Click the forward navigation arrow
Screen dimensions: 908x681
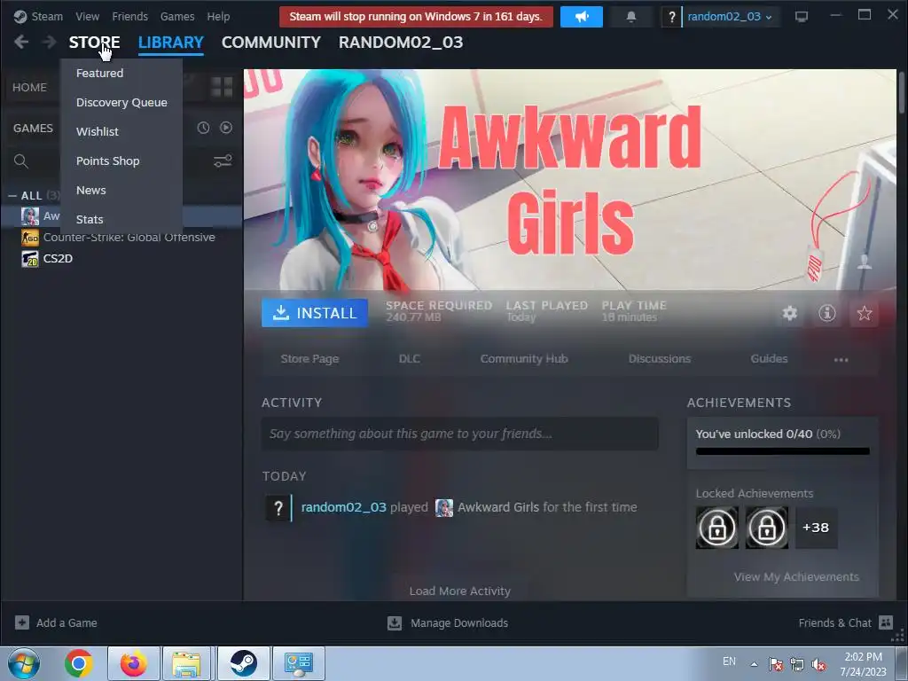(50, 42)
